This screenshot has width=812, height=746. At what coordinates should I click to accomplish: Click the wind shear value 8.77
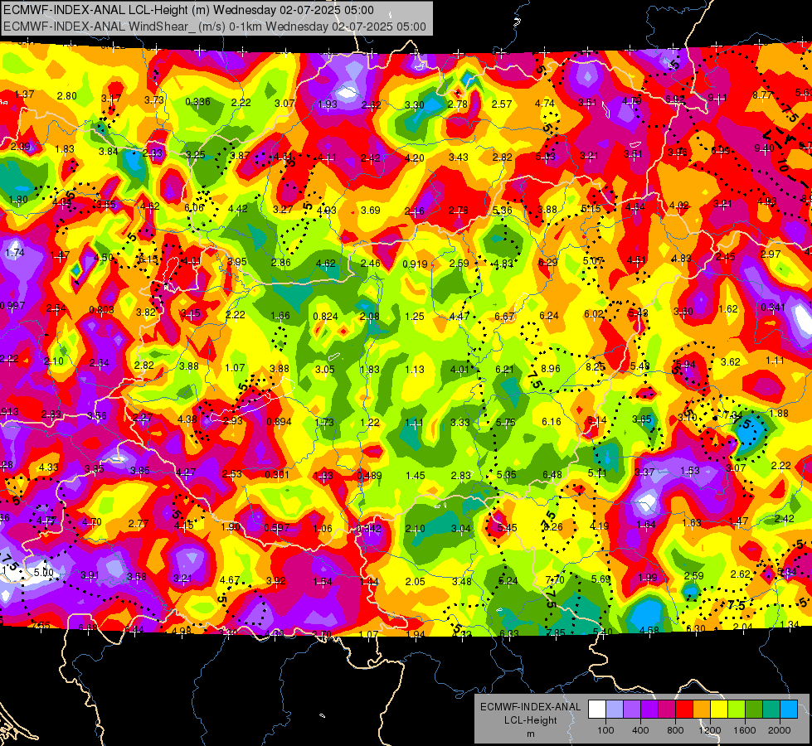click(762, 94)
